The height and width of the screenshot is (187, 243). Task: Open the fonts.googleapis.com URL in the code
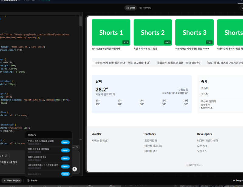coord(37,36)
